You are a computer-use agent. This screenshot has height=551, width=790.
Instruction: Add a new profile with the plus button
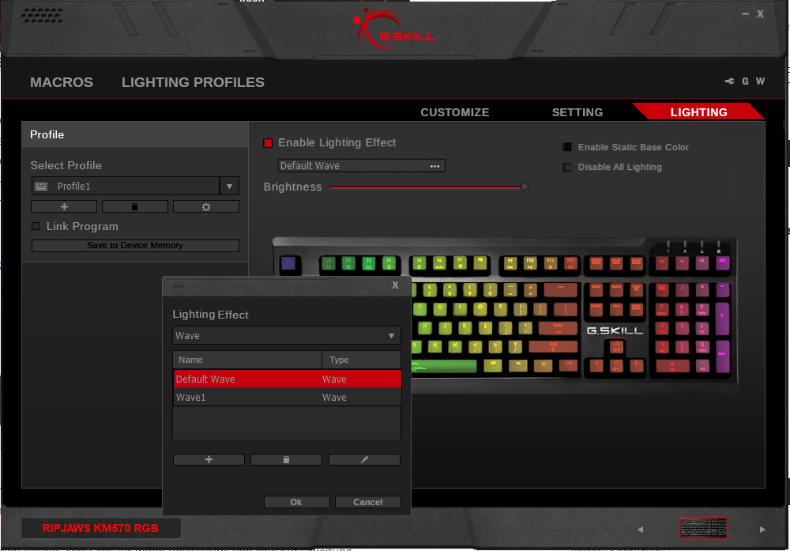pos(64,206)
